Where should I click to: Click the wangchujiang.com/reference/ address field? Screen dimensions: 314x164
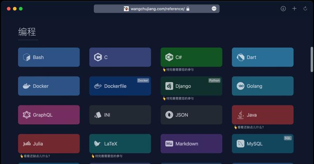(157, 9)
